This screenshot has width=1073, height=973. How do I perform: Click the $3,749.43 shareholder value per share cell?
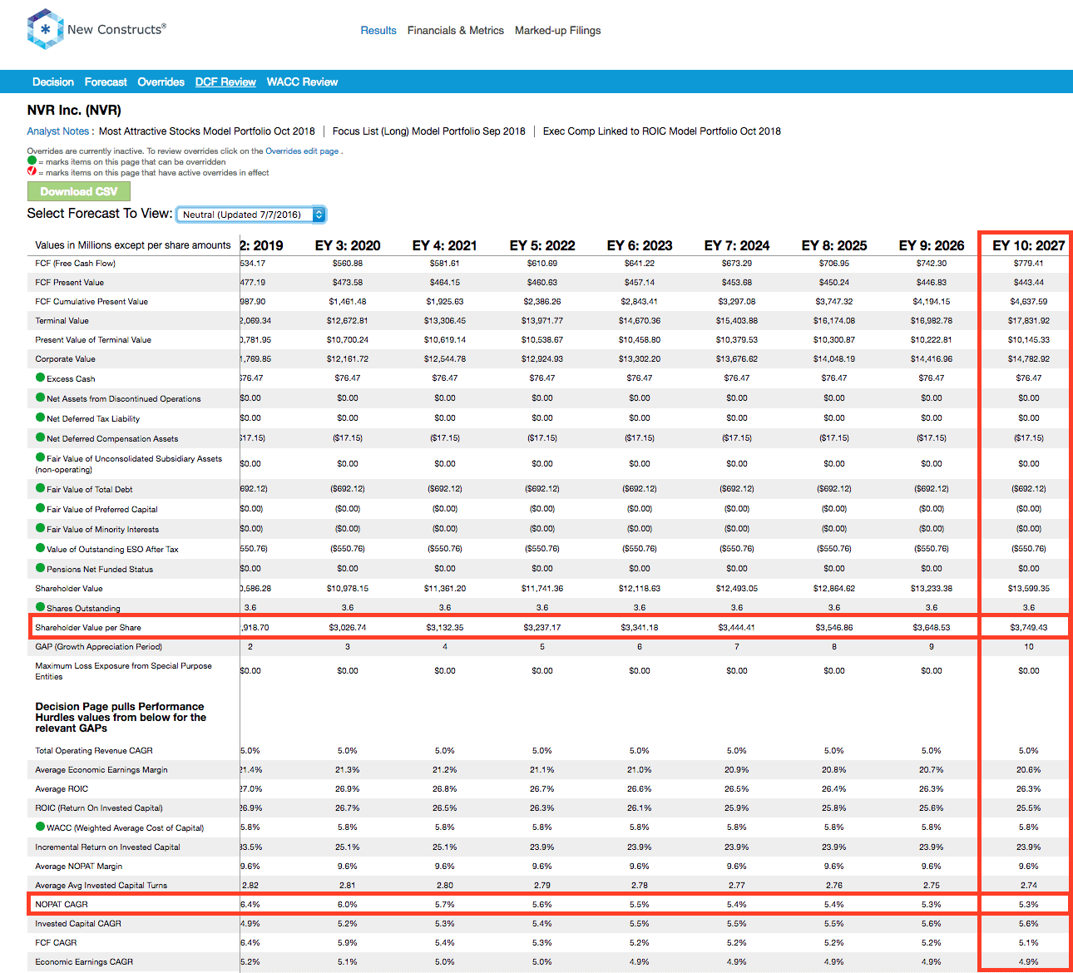coord(1029,627)
